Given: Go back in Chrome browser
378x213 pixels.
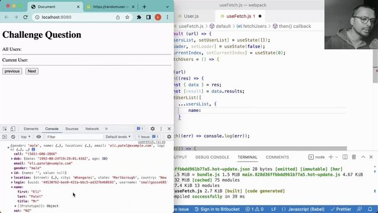Looking at the screenshot, I should [6, 17].
